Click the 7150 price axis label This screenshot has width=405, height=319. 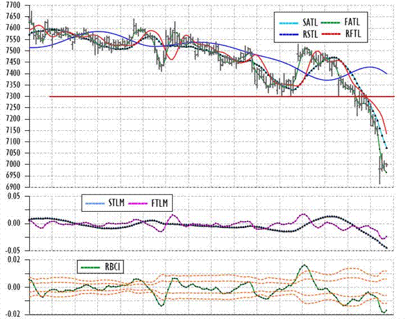point(13,130)
